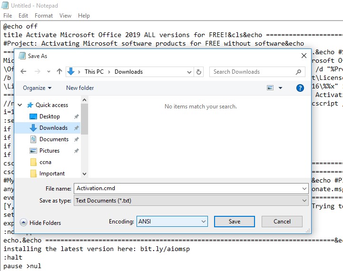Viewport: 343px width, 271px height.
Task: Select Downloads in address breadcrumb
Action: pyautogui.click(x=128, y=72)
